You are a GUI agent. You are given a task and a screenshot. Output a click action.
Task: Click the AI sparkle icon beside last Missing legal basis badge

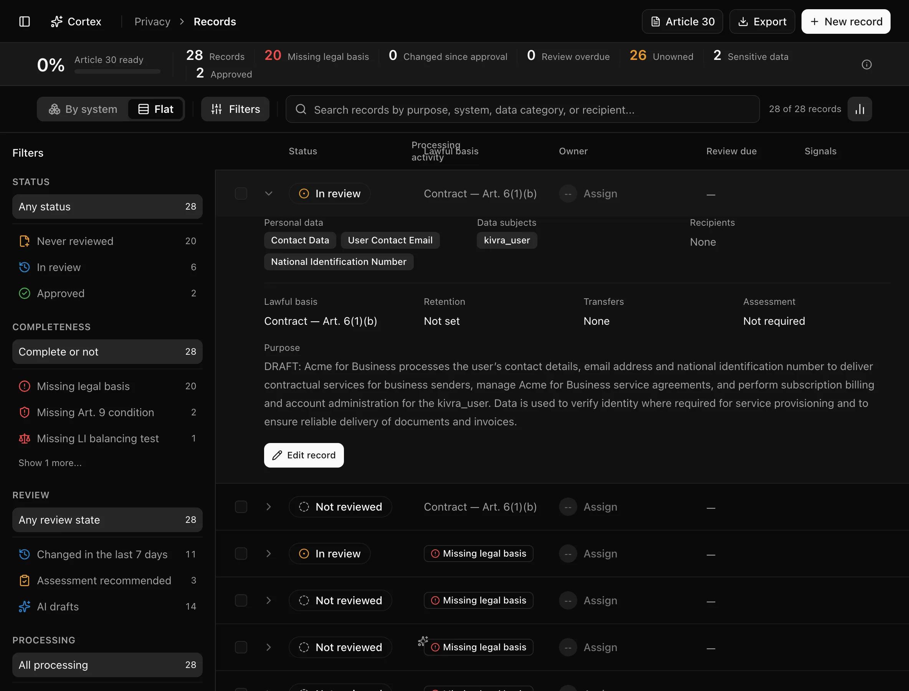point(423,641)
